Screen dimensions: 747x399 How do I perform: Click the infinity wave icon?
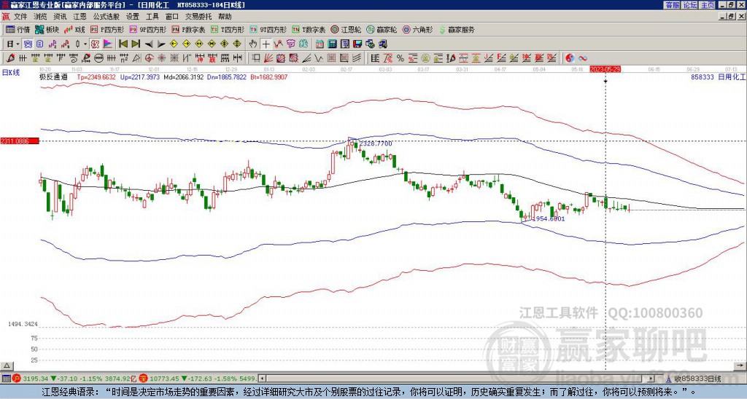[x=583, y=58]
